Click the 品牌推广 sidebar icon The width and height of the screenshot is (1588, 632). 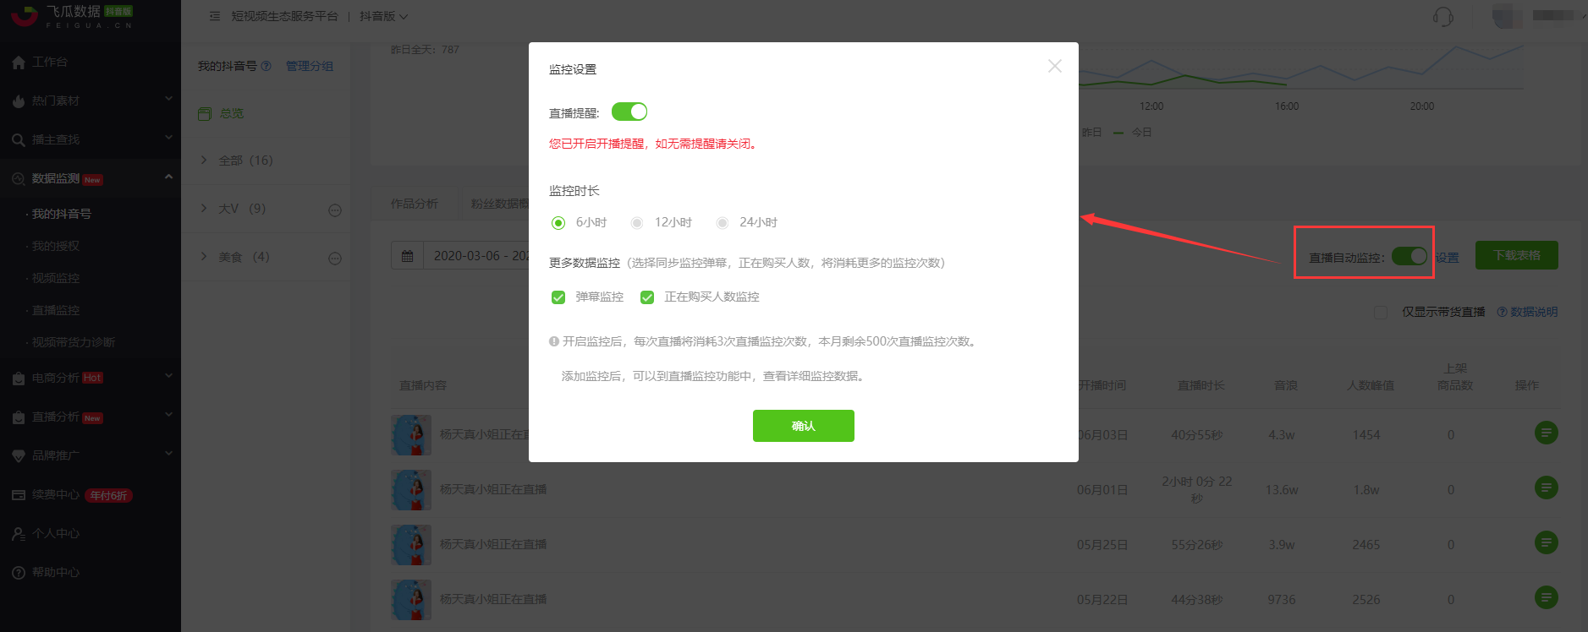click(19, 456)
